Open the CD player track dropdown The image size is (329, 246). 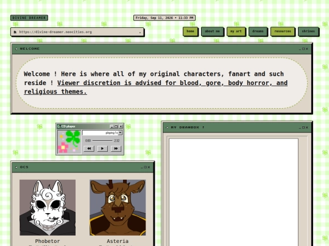point(120,132)
